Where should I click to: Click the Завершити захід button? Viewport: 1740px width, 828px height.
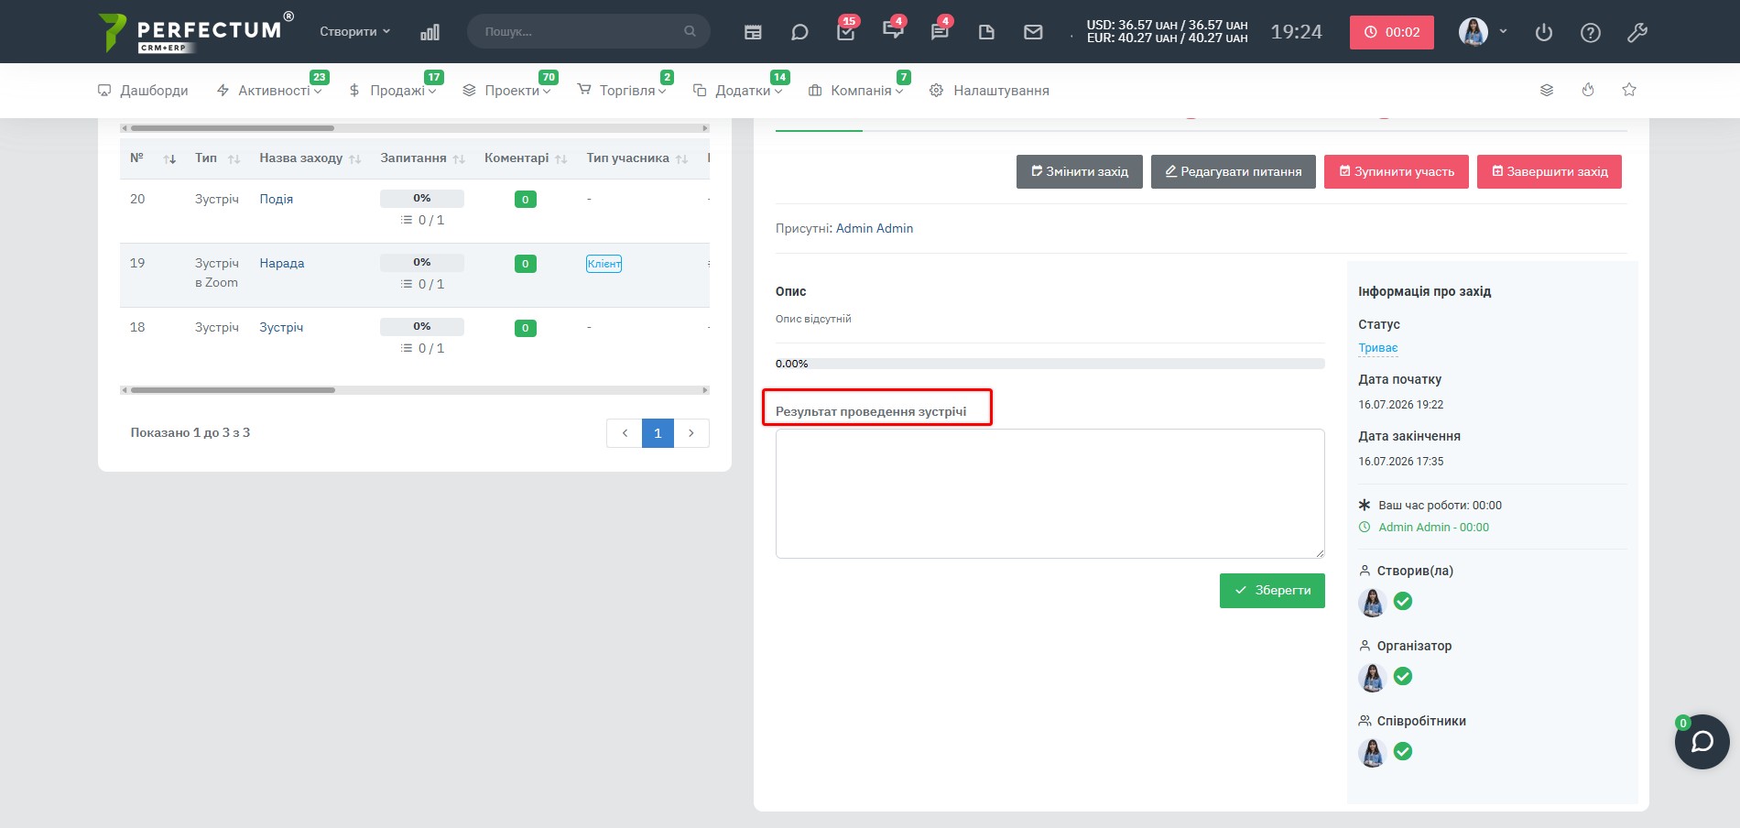(x=1549, y=171)
